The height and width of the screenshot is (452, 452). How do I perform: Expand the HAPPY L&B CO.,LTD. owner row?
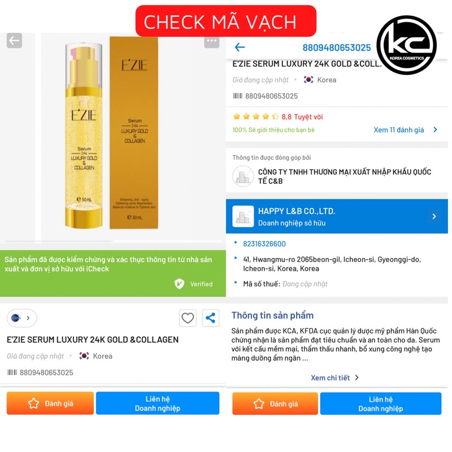[x=337, y=216]
